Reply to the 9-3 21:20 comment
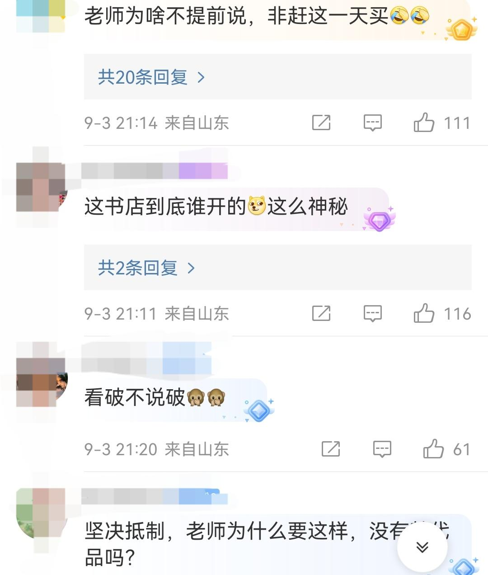The width and height of the screenshot is (488, 575). tap(382, 449)
